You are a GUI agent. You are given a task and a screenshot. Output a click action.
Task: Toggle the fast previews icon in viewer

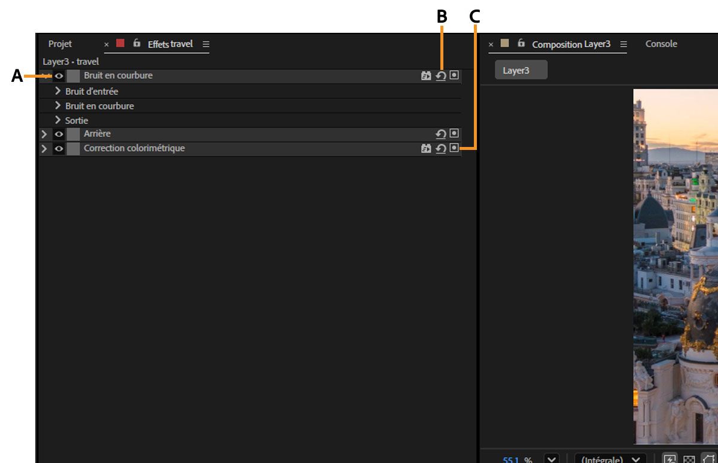(671, 459)
